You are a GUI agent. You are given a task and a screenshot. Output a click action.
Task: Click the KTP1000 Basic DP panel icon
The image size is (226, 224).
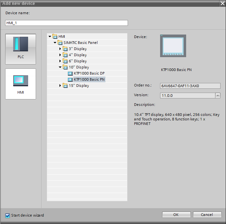click(x=70, y=73)
